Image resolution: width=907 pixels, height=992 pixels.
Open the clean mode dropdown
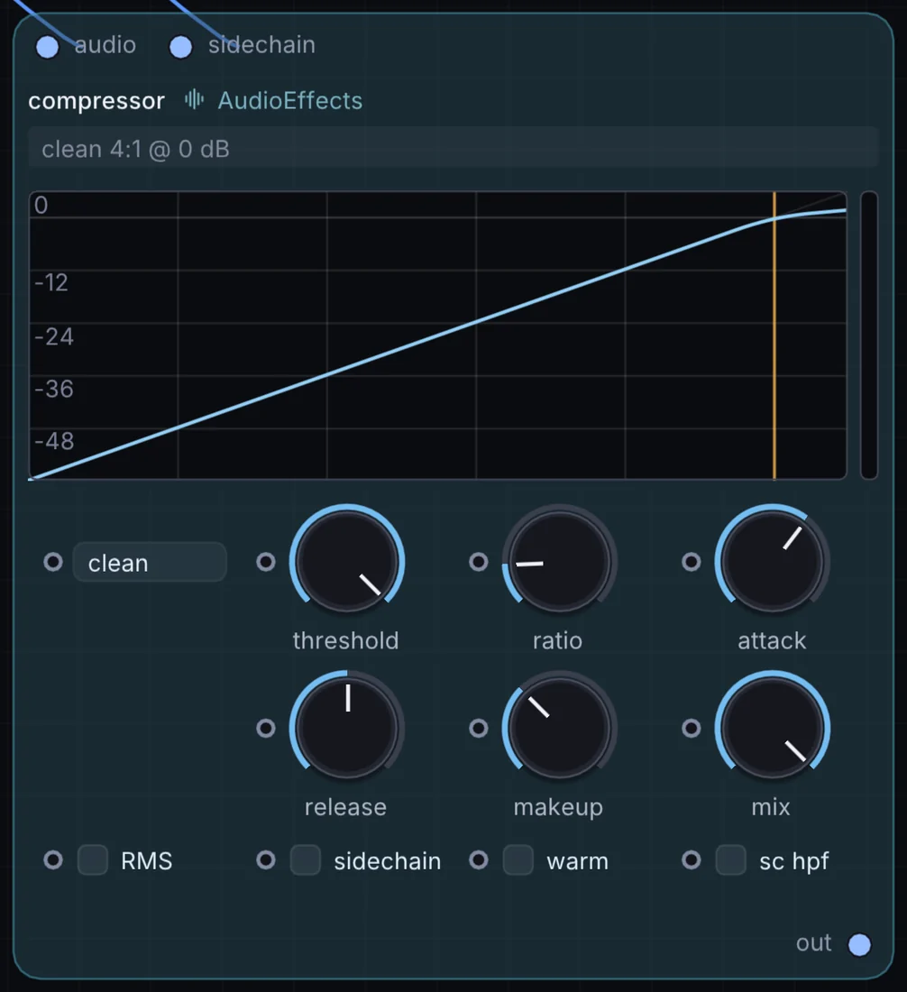[x=150, y=563]
